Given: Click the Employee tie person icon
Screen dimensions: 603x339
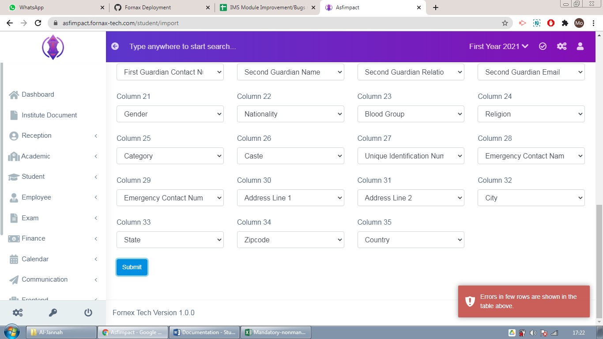Looking at the screenshot, I should (x=14, y=197).
